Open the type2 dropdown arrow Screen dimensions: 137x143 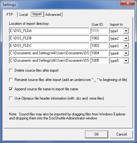pyautogui.click(x=126, y=38)
